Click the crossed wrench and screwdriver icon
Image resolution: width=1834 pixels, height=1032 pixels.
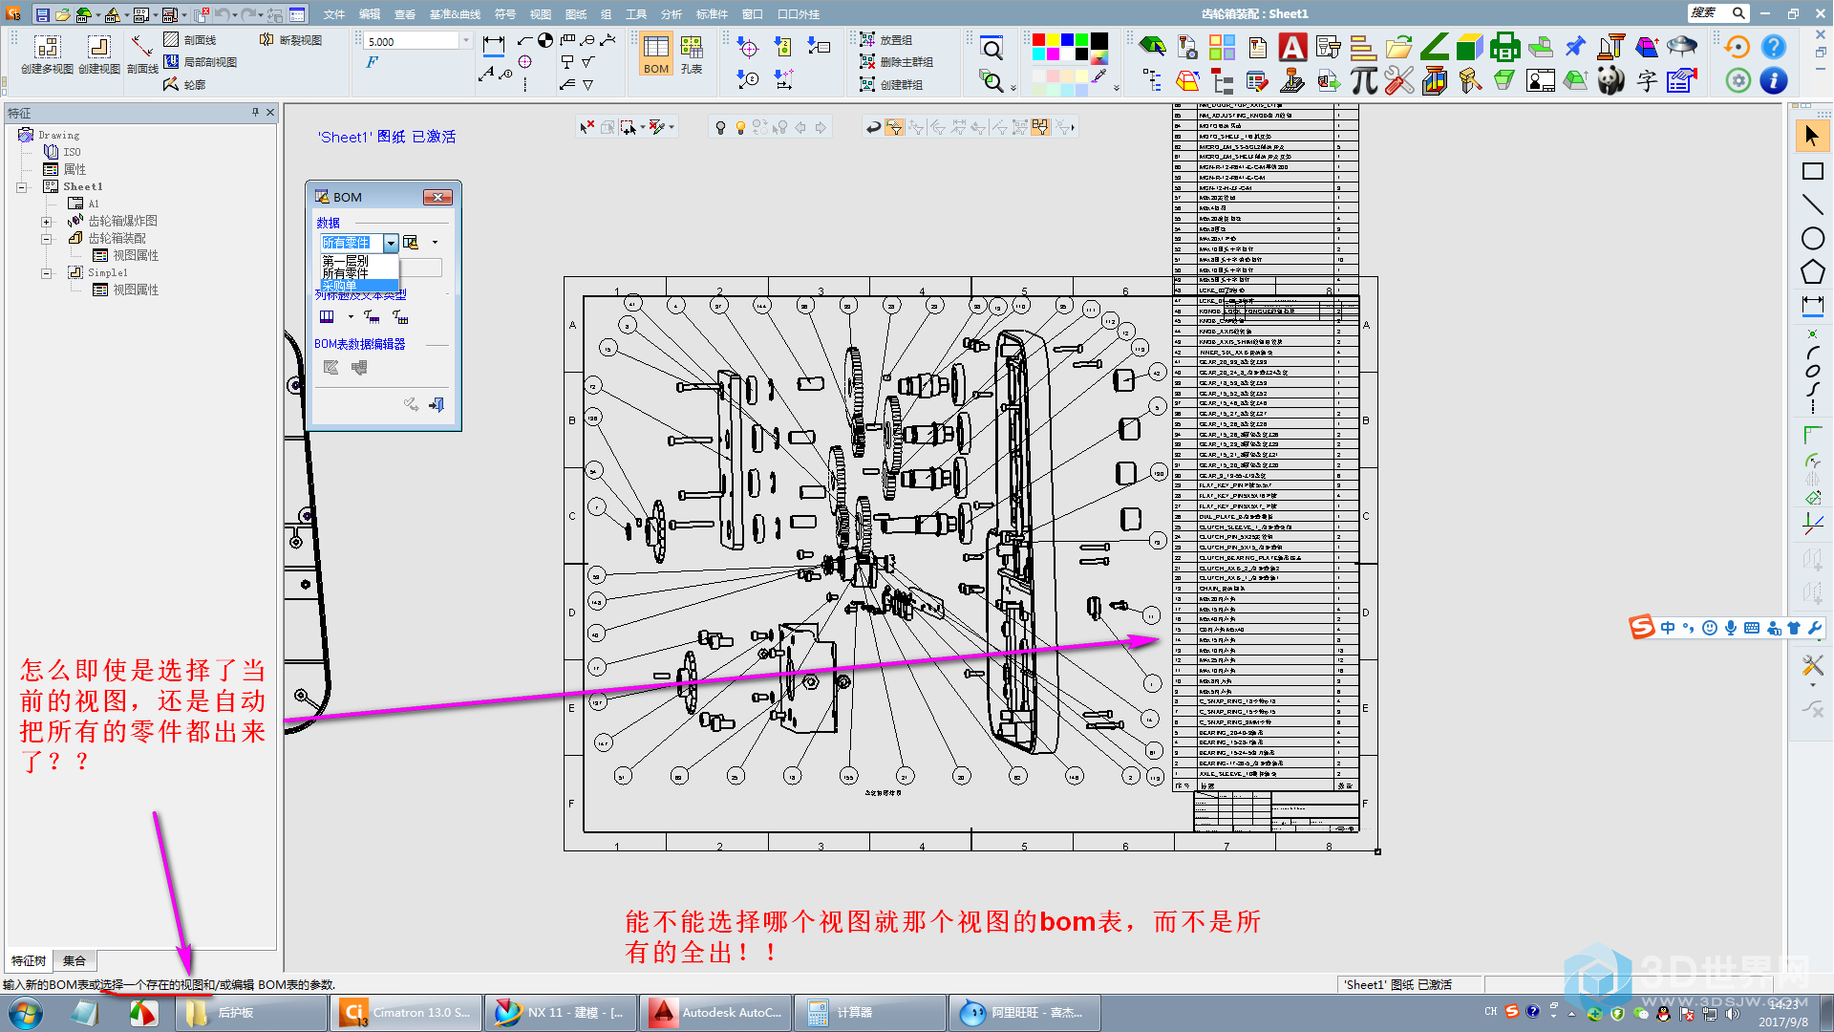[x=1399, y=81]
